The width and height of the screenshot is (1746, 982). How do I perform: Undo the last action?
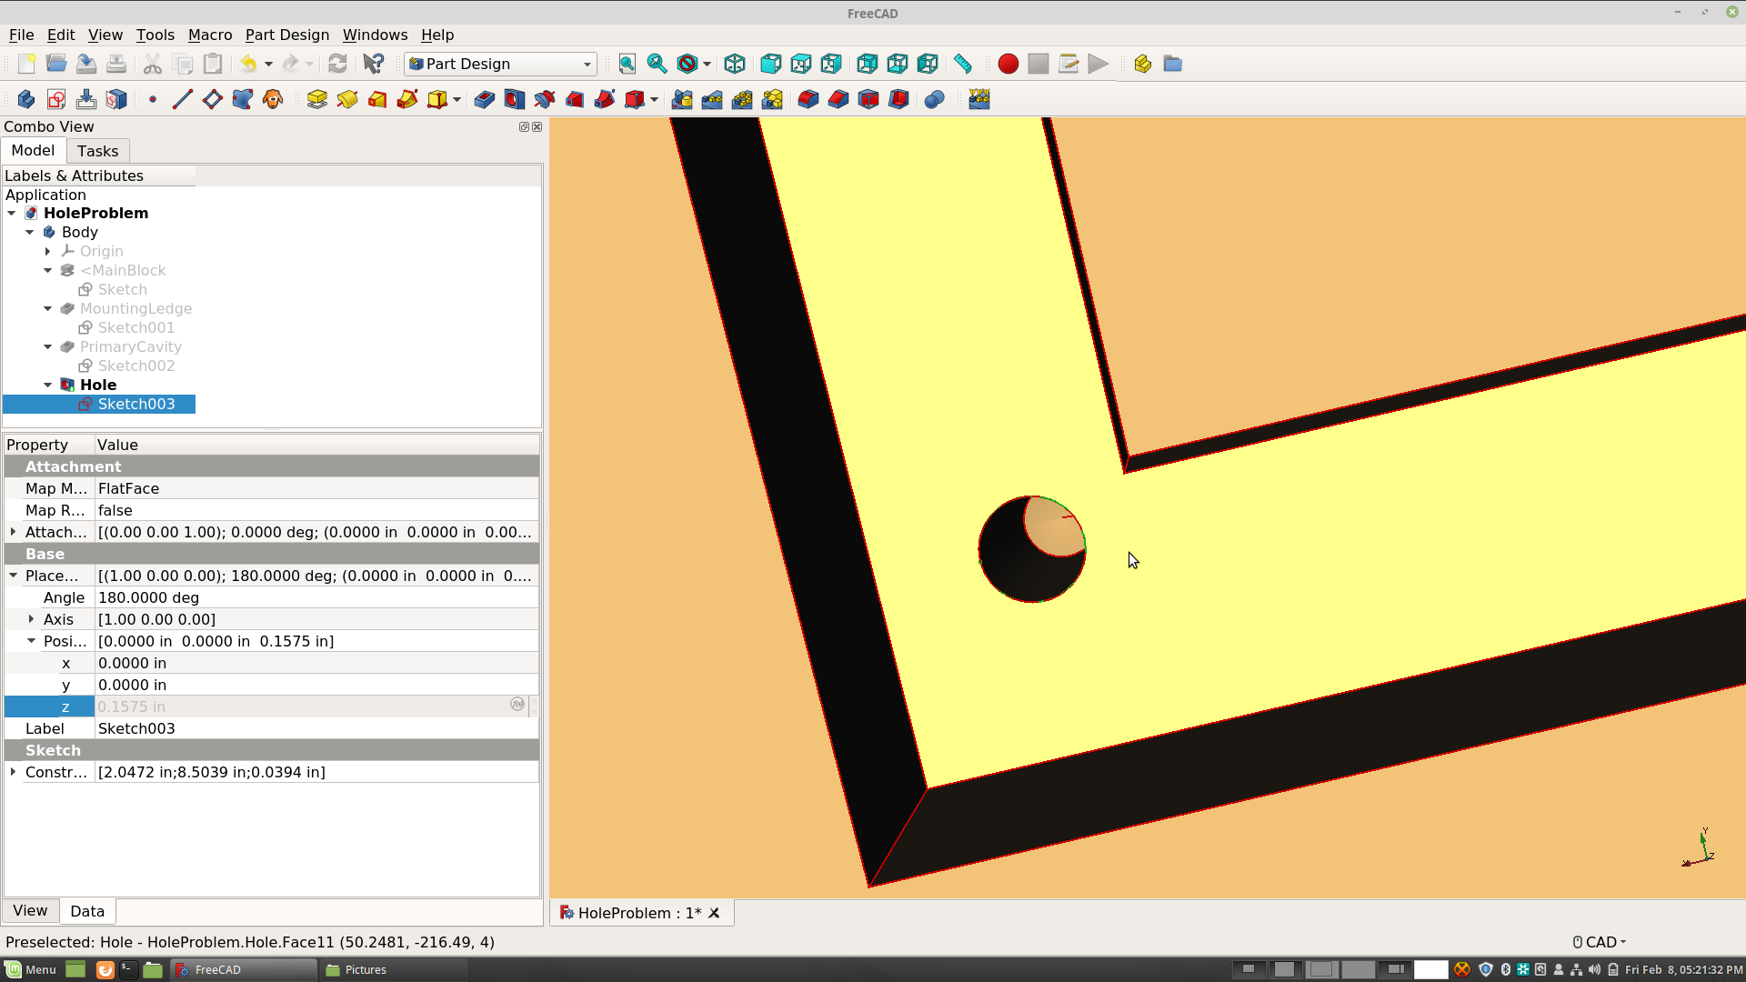tap(248, 64)
